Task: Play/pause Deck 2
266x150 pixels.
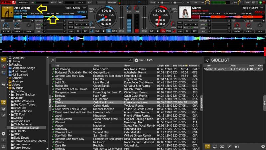Action: [x=163, y=31]
